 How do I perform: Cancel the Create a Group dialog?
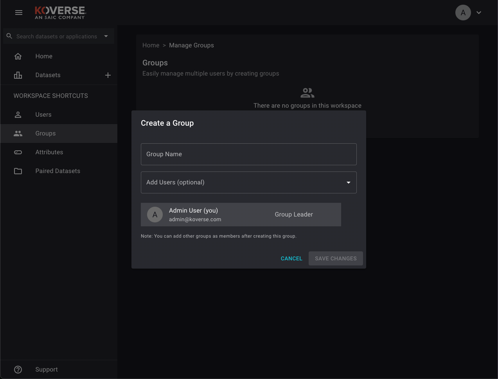pyautogui.click(x=291, y=258)
